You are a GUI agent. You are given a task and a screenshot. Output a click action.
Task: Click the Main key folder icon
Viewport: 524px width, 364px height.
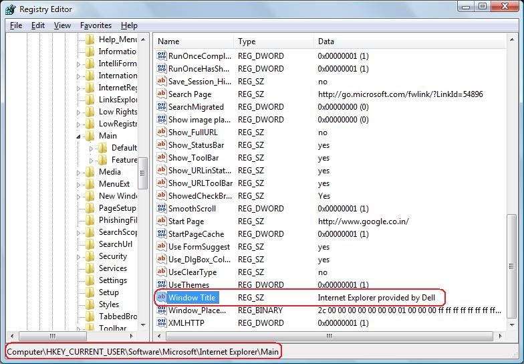pos(90,135)
